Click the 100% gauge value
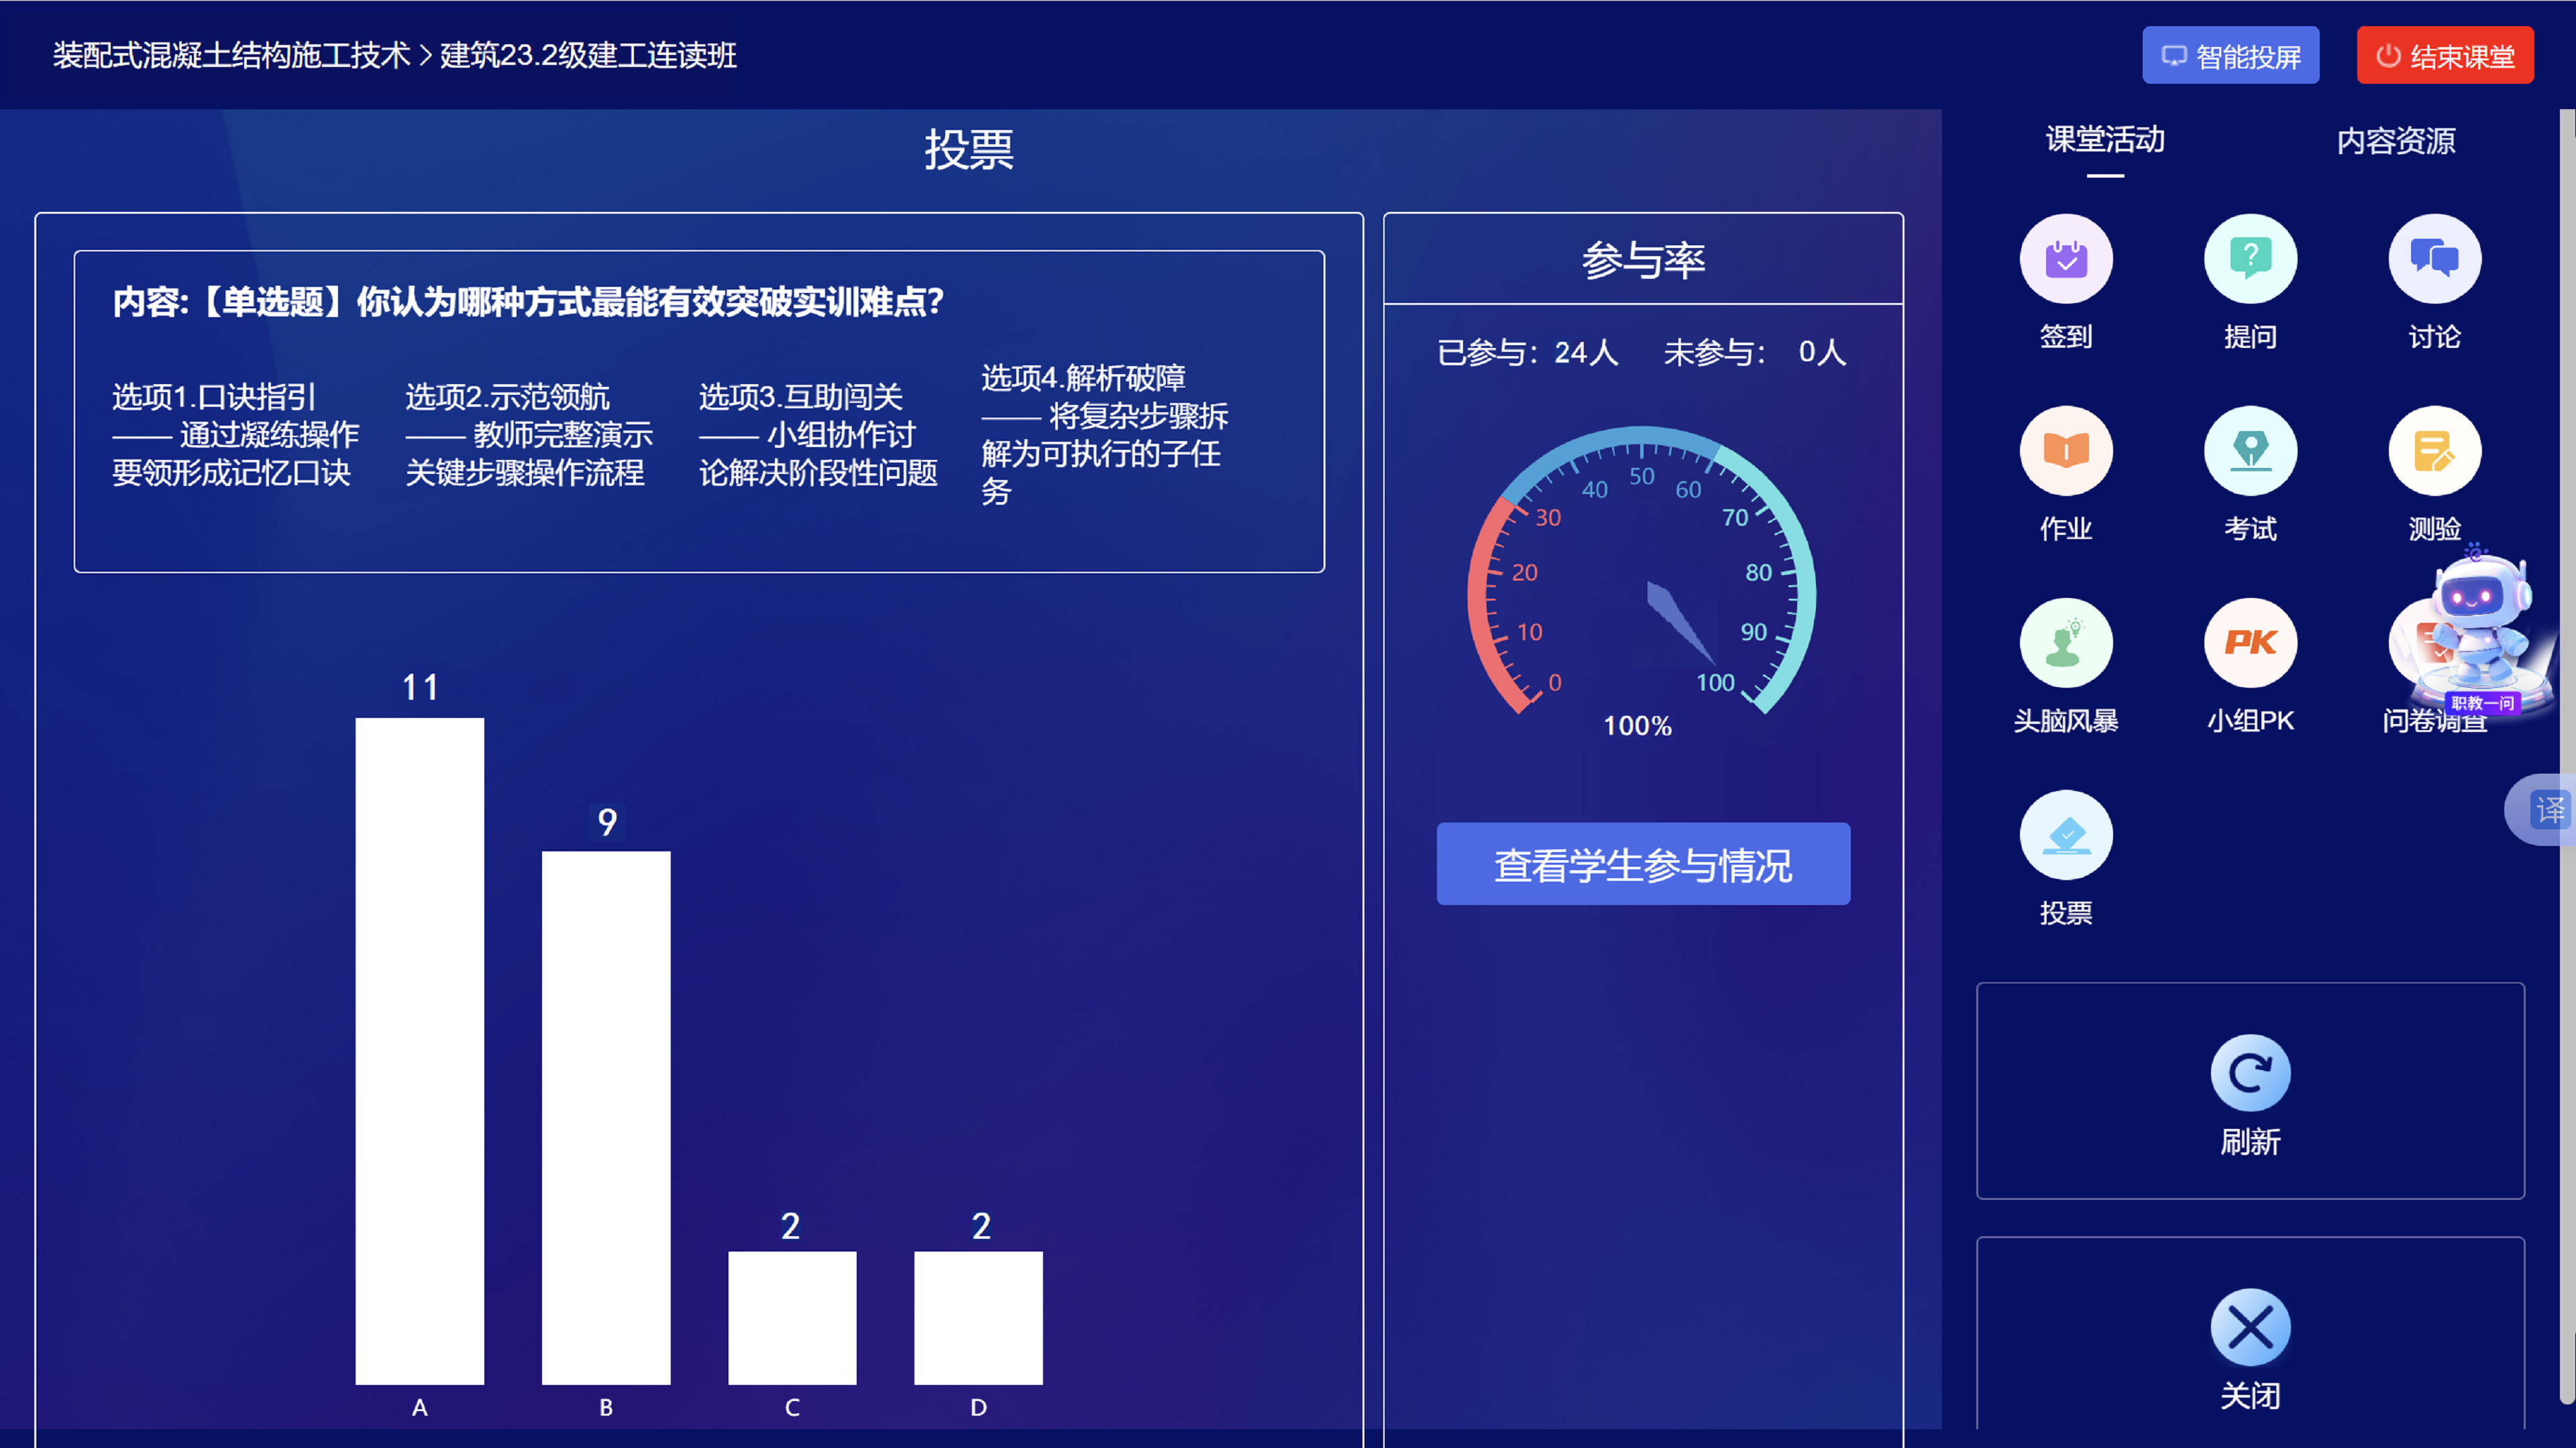The height and width of the screenshot is (1448, 2576). (x=1638, y=727)
